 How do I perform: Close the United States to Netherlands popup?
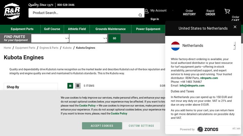pos(235,27)
